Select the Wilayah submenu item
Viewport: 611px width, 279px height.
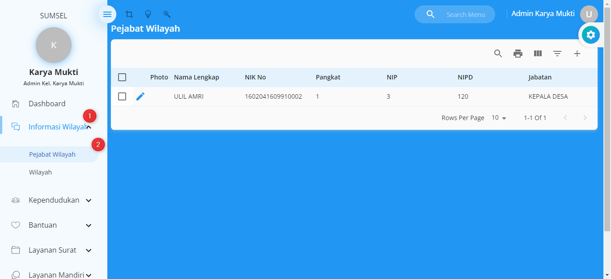click(x=41, y=172)
